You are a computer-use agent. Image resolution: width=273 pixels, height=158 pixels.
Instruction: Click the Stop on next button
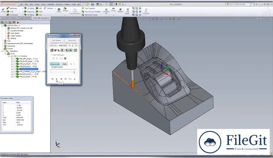(55, 64)
